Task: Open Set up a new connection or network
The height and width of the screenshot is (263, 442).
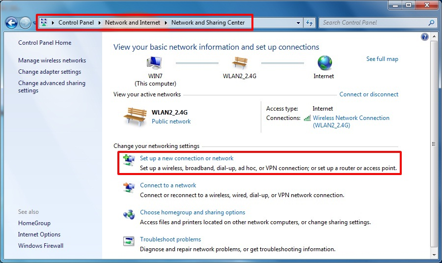Action: click(x=187, y=158)
